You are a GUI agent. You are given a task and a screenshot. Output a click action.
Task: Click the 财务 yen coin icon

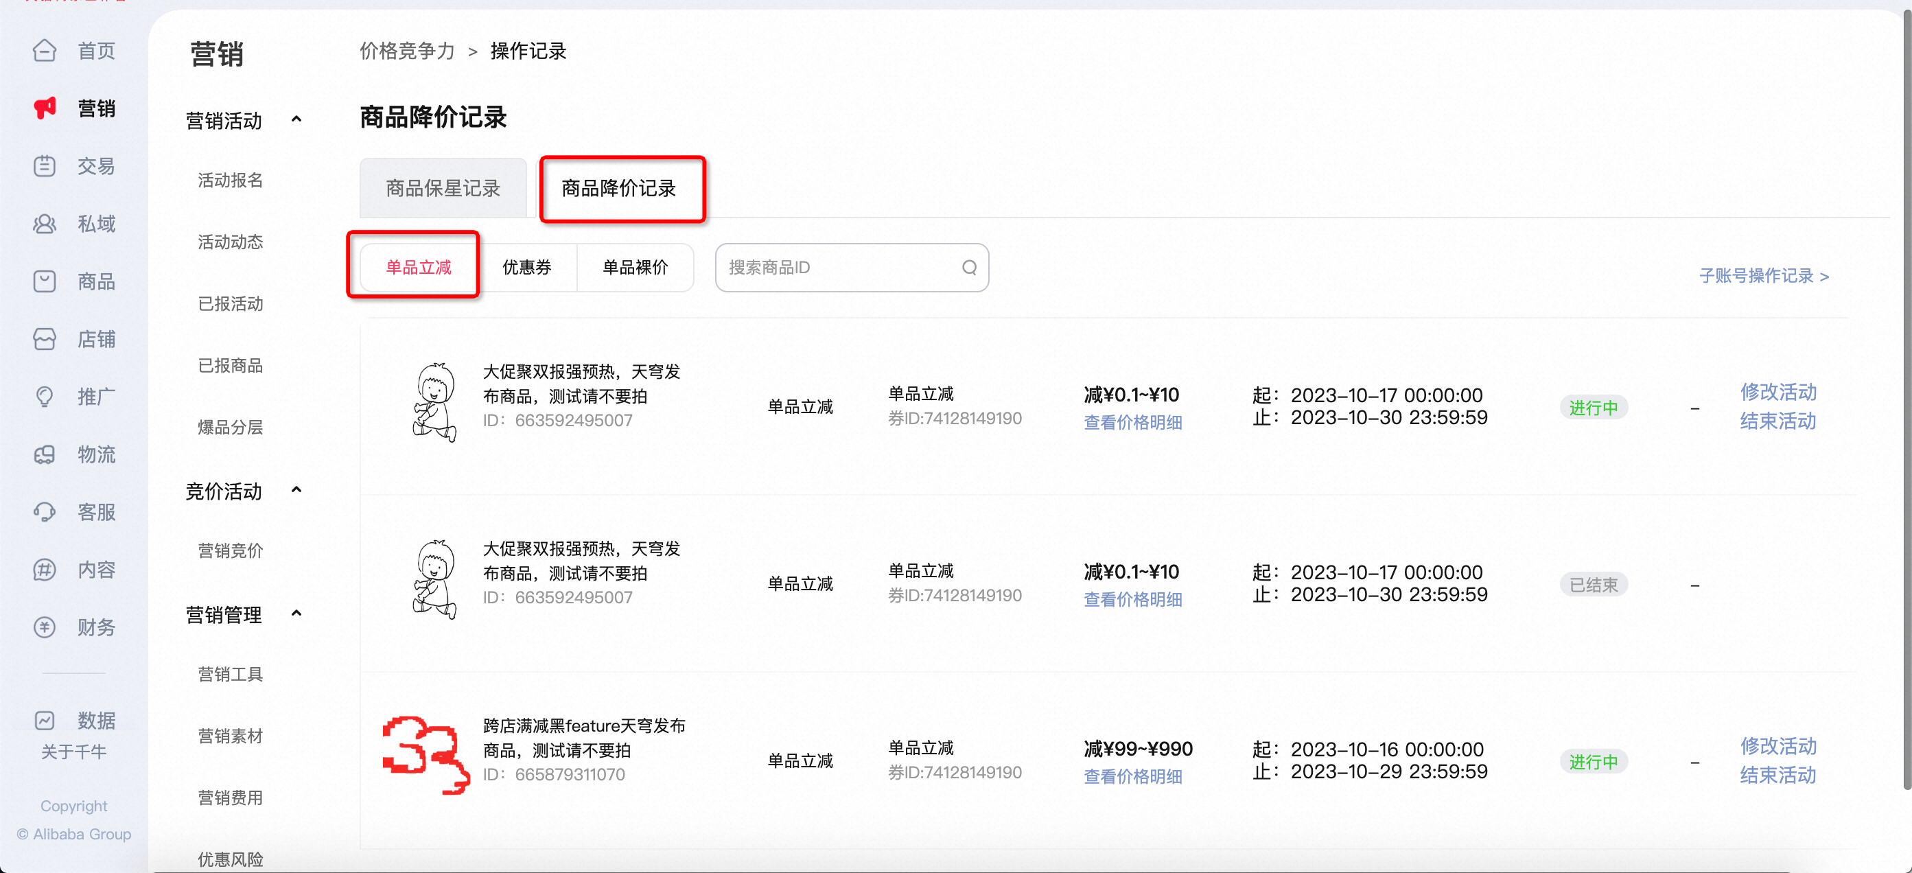coord(45,627)
